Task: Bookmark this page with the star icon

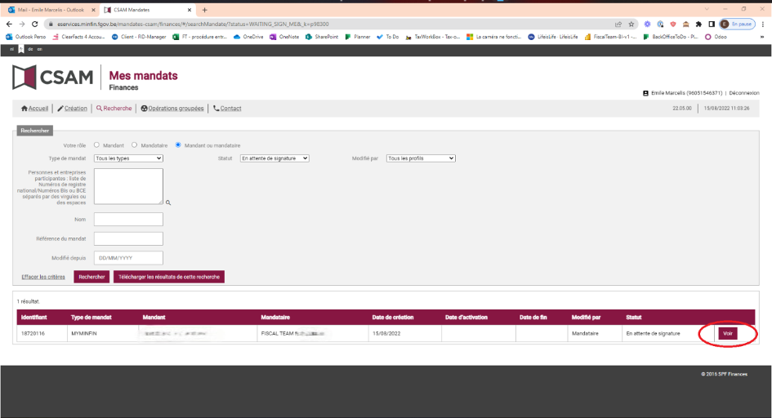Action: coord(631,24)
